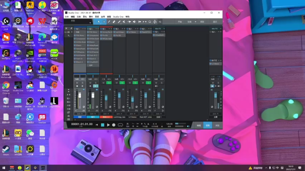This screenshot has height=171, width=305.
Task: Click the IQ button in toolbar
Action: (x=160, y=22)
